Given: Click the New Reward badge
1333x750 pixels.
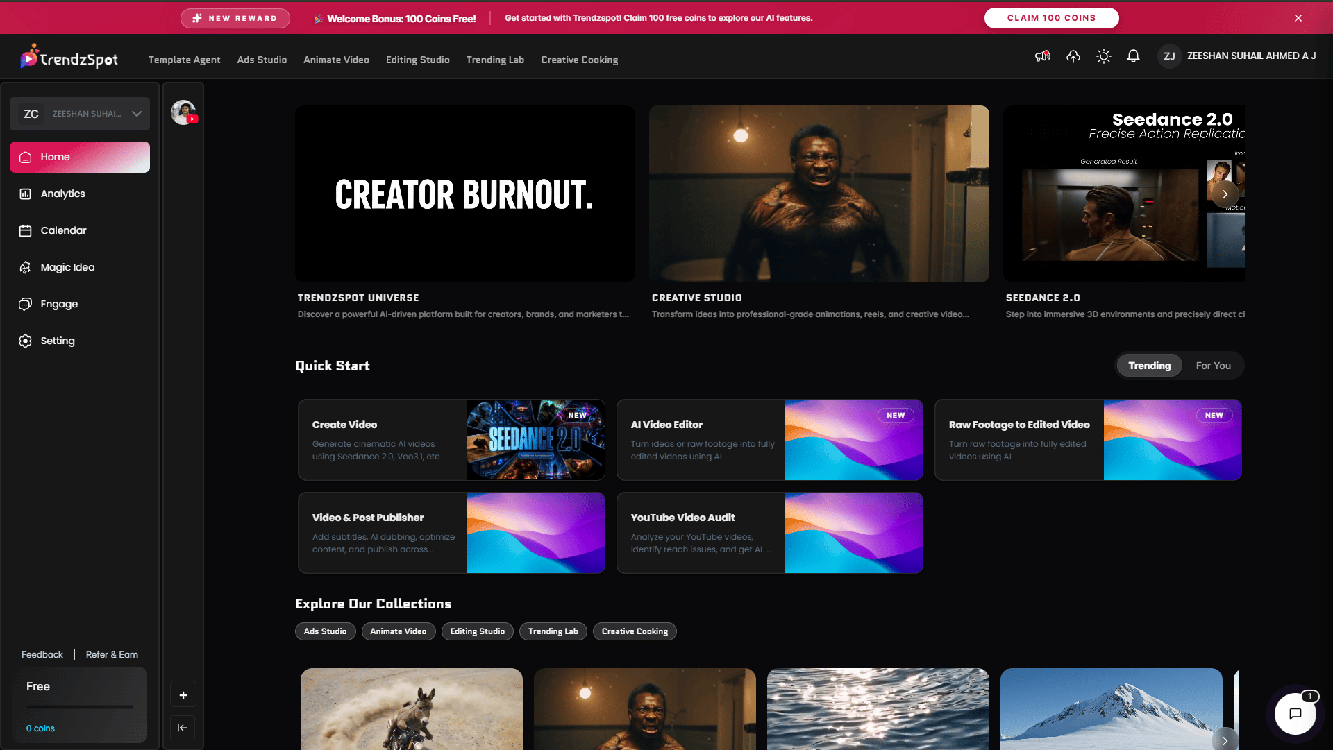Looking at the screenshot, I should click(x=235, y=18).
